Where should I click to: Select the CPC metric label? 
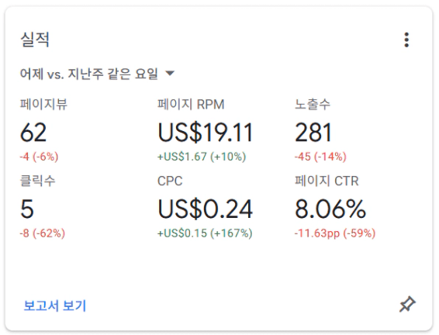tap(170, 181)
